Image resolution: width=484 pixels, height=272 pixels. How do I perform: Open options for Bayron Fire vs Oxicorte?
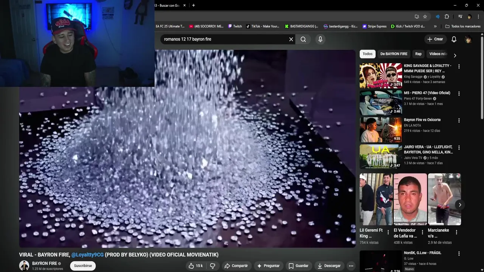coord(459,121)
